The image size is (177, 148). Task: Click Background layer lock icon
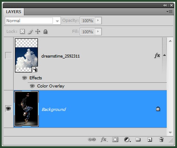tap(158, 109)
